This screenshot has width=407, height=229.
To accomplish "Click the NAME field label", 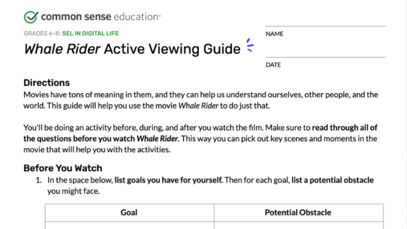I will (274, 34).
